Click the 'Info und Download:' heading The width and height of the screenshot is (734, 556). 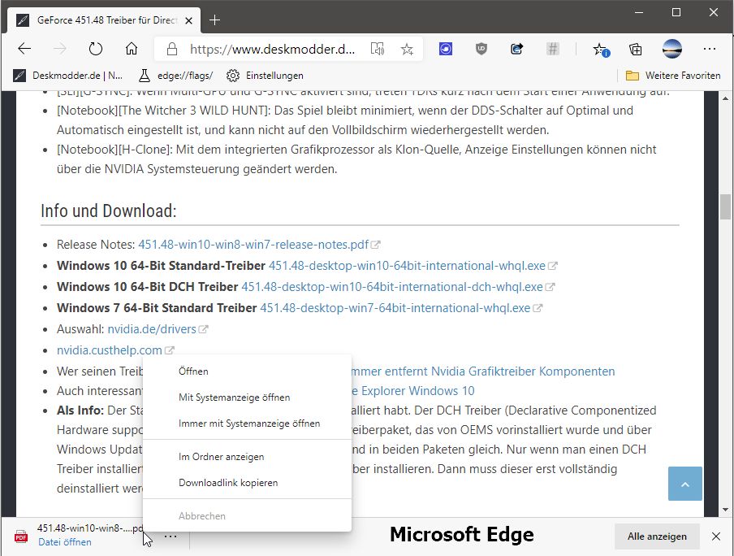coord(109,211)
